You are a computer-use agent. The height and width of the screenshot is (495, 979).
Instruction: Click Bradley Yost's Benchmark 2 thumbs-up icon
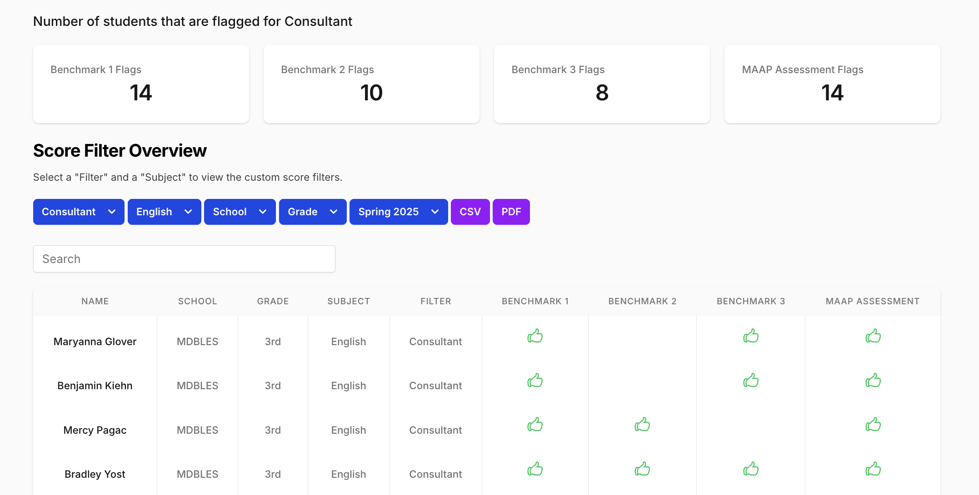[x=642, y=469]
